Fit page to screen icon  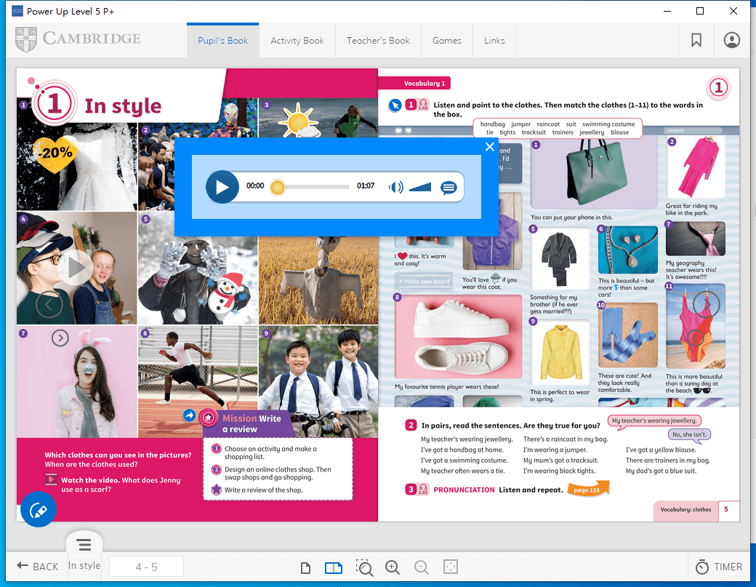click(450, 567)
